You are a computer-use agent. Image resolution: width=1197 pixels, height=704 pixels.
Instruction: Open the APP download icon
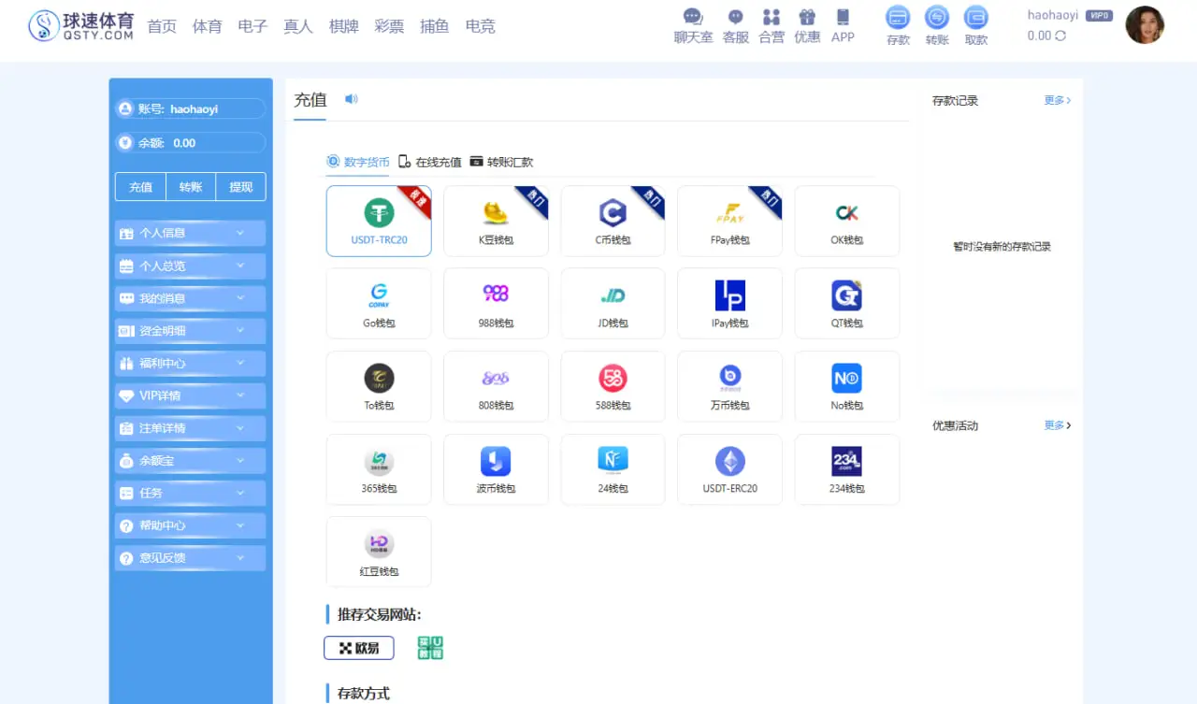point(843,25)
